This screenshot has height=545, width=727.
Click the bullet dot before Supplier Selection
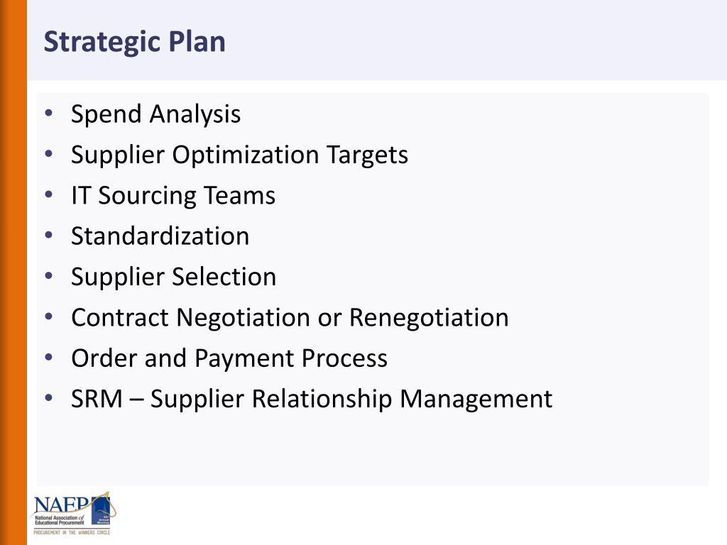pyautogui.click(x=49, y=276)
